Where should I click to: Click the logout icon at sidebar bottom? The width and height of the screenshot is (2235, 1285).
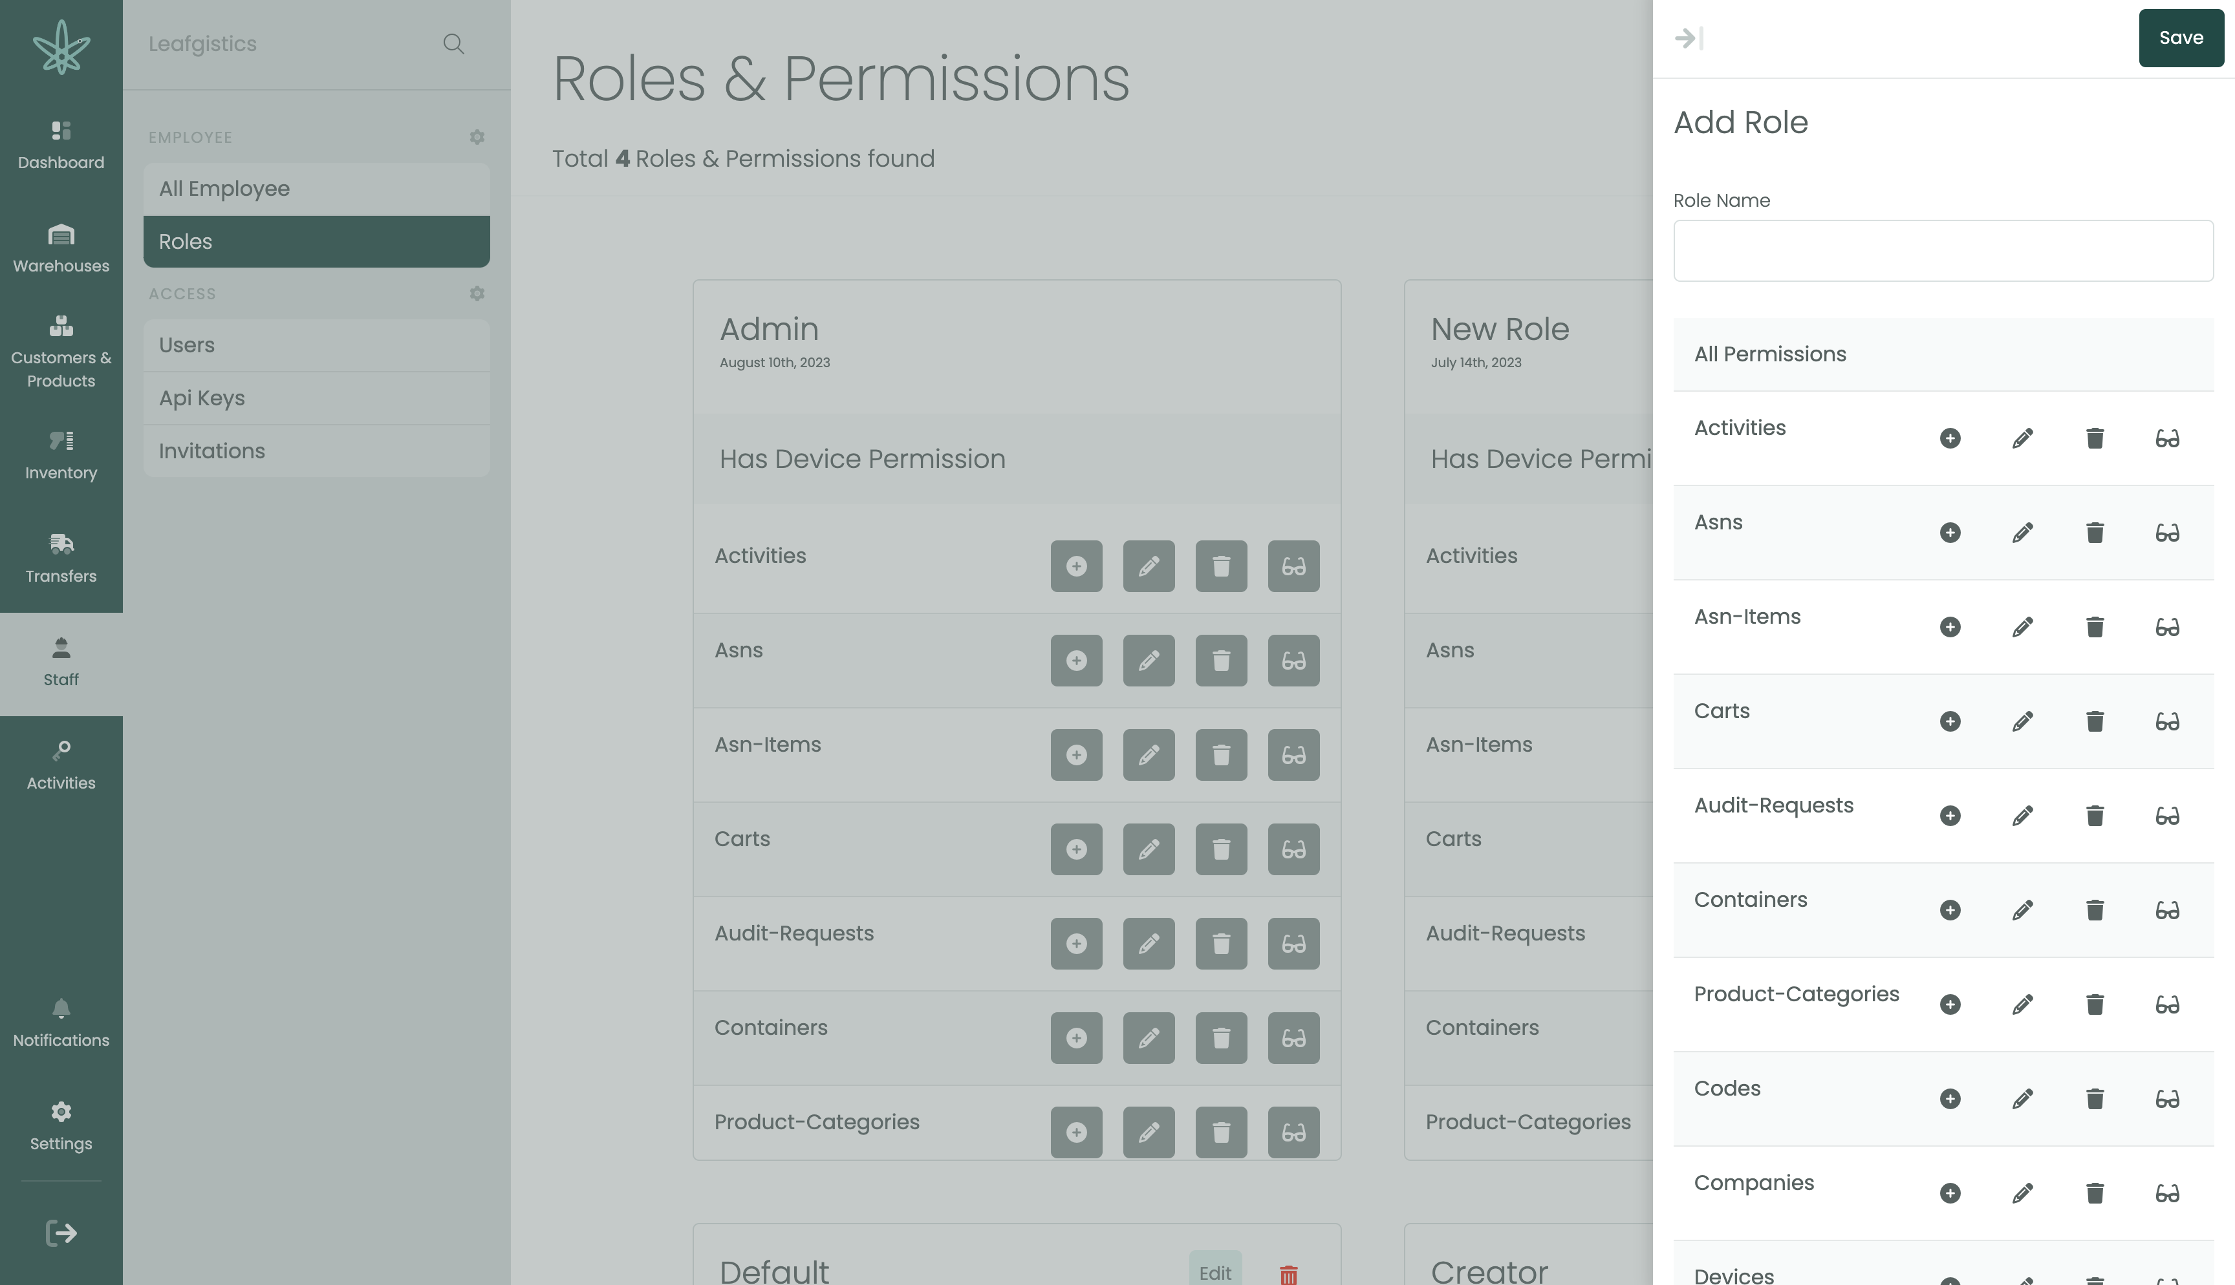tap(61, 1233)
